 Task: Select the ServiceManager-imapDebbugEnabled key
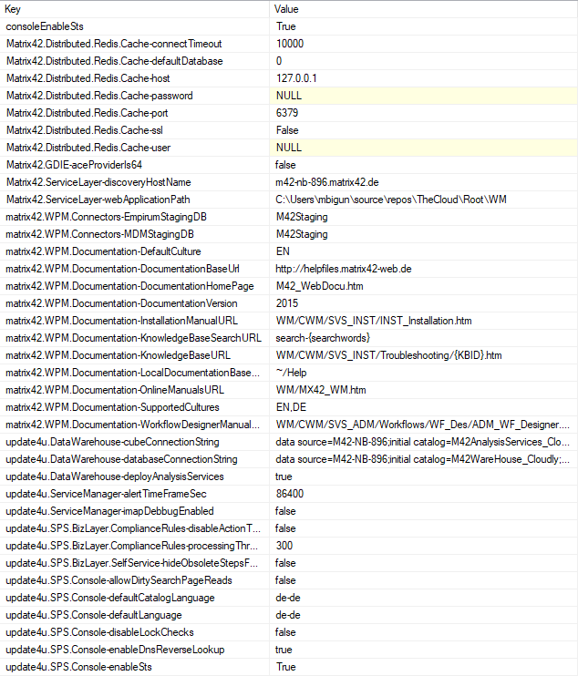[x=135, y=511]
